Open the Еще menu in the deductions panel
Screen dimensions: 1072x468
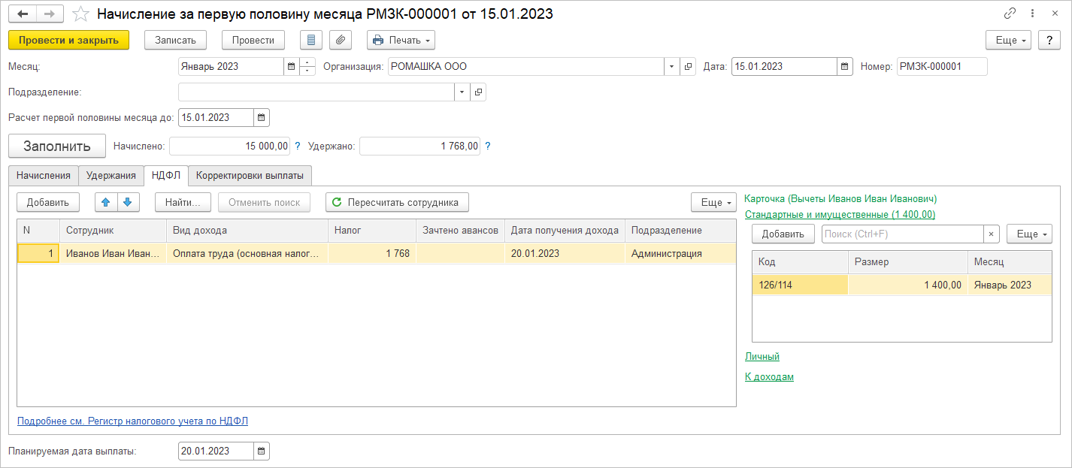pyautogui.click(x=1029, y=234)
